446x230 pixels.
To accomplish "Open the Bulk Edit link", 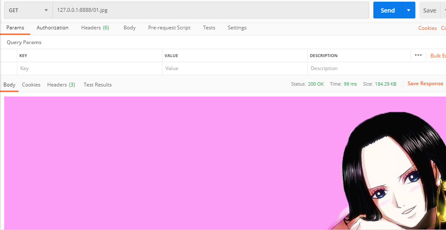I will point(438,56).
